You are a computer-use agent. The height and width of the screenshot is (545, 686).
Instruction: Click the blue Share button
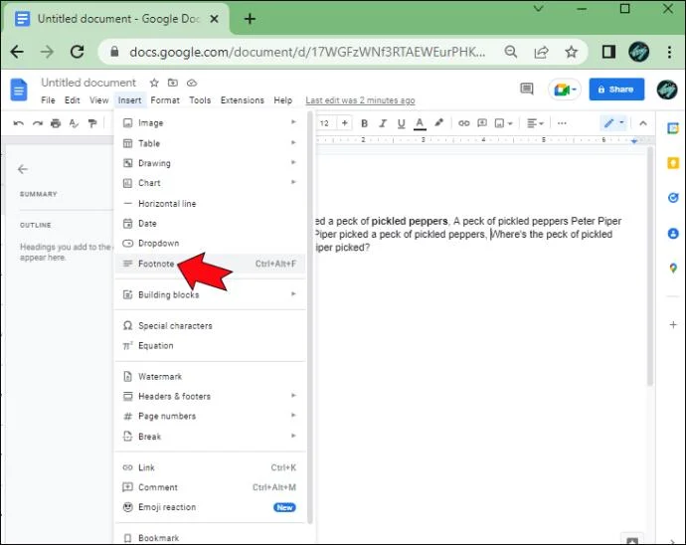(616, 90)
